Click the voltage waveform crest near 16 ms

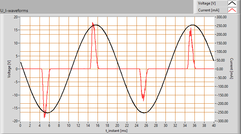pos(96,25)
